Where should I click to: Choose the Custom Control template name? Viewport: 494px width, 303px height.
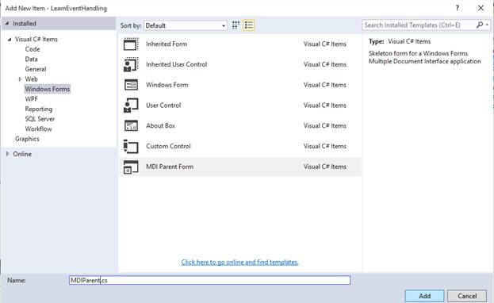[x=168, y=146]
